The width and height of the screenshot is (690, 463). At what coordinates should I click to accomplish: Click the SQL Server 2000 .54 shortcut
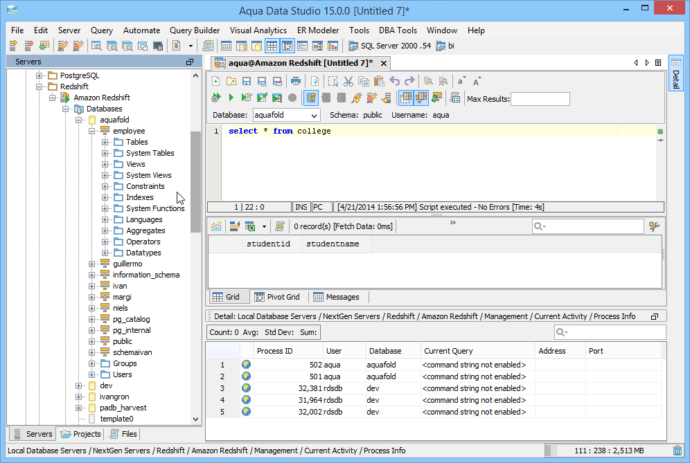[389, 46]
